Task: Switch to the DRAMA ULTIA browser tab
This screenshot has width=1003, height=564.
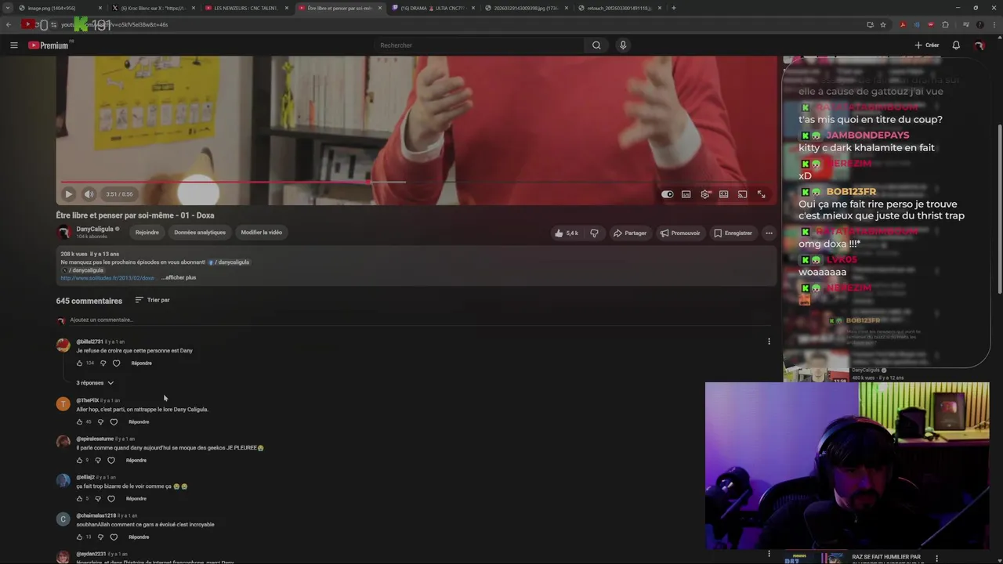Action: point(432,8)
